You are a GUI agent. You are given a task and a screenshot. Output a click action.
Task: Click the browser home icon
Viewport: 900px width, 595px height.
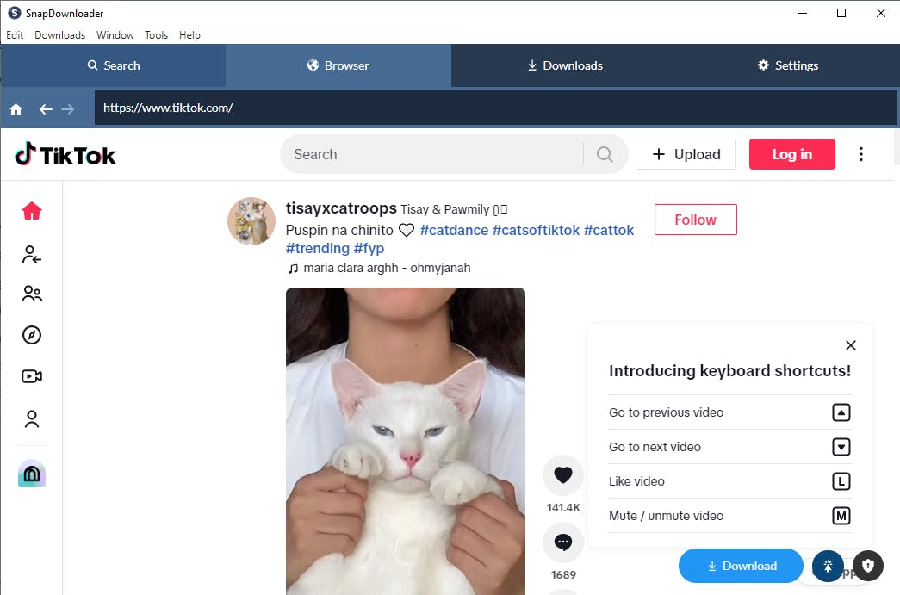(x=16, y=109)
